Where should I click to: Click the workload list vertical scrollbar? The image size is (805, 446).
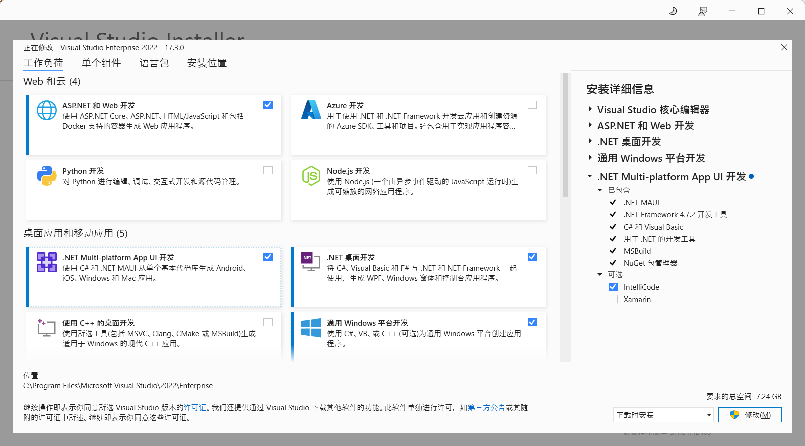565,135
